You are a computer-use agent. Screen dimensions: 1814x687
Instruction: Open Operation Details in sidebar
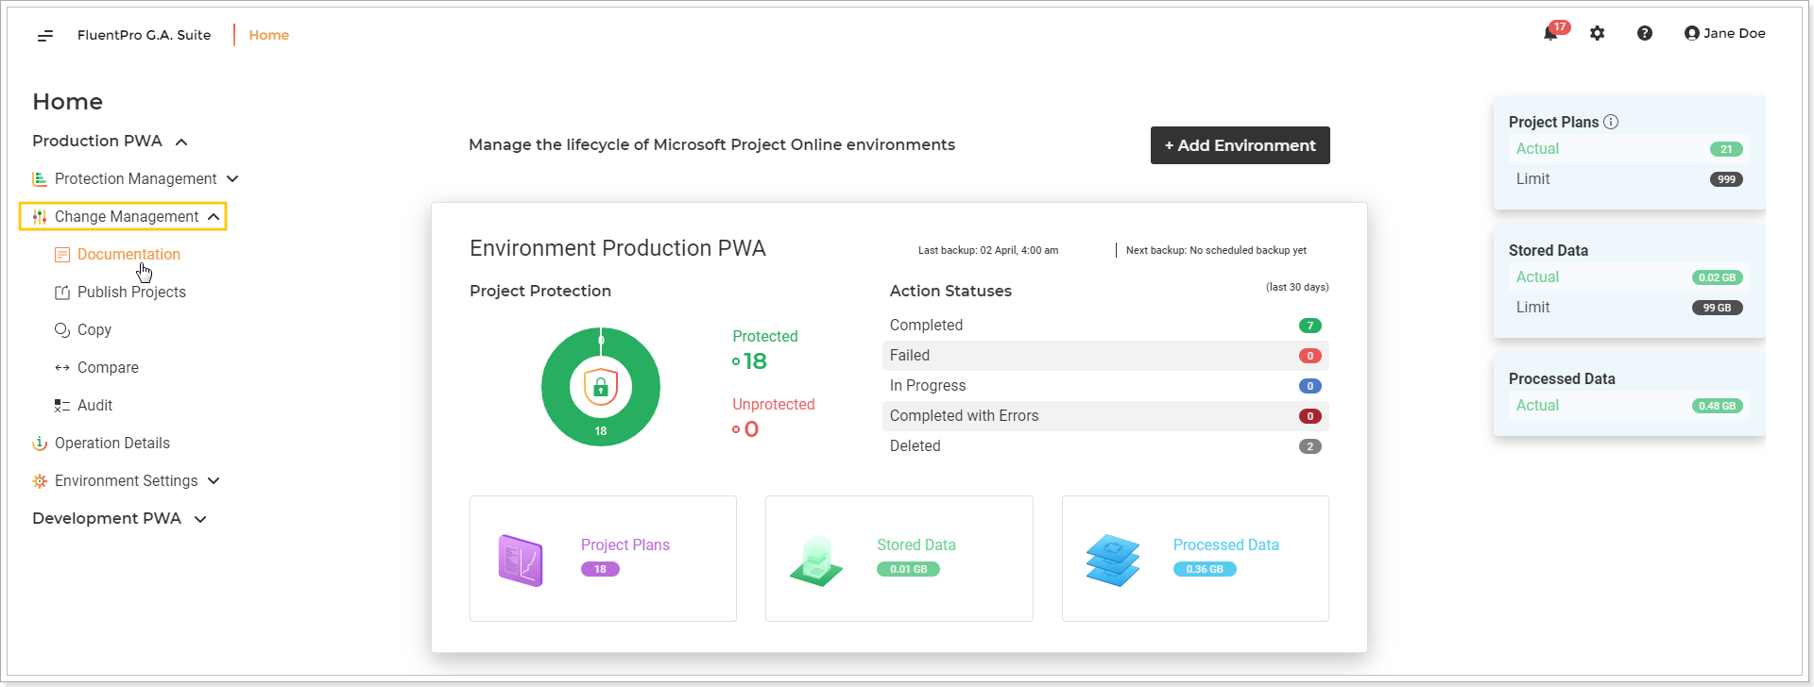(112, 444)
